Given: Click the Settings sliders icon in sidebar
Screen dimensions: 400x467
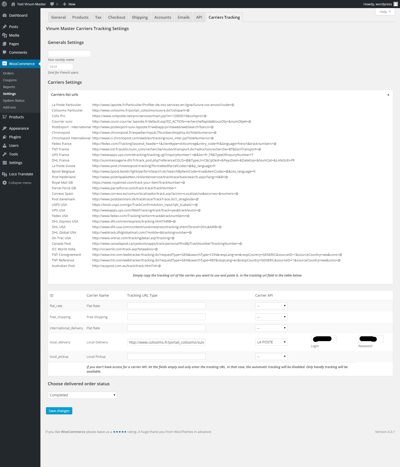Looking at the screenshot, I should (x=5, y=163).
